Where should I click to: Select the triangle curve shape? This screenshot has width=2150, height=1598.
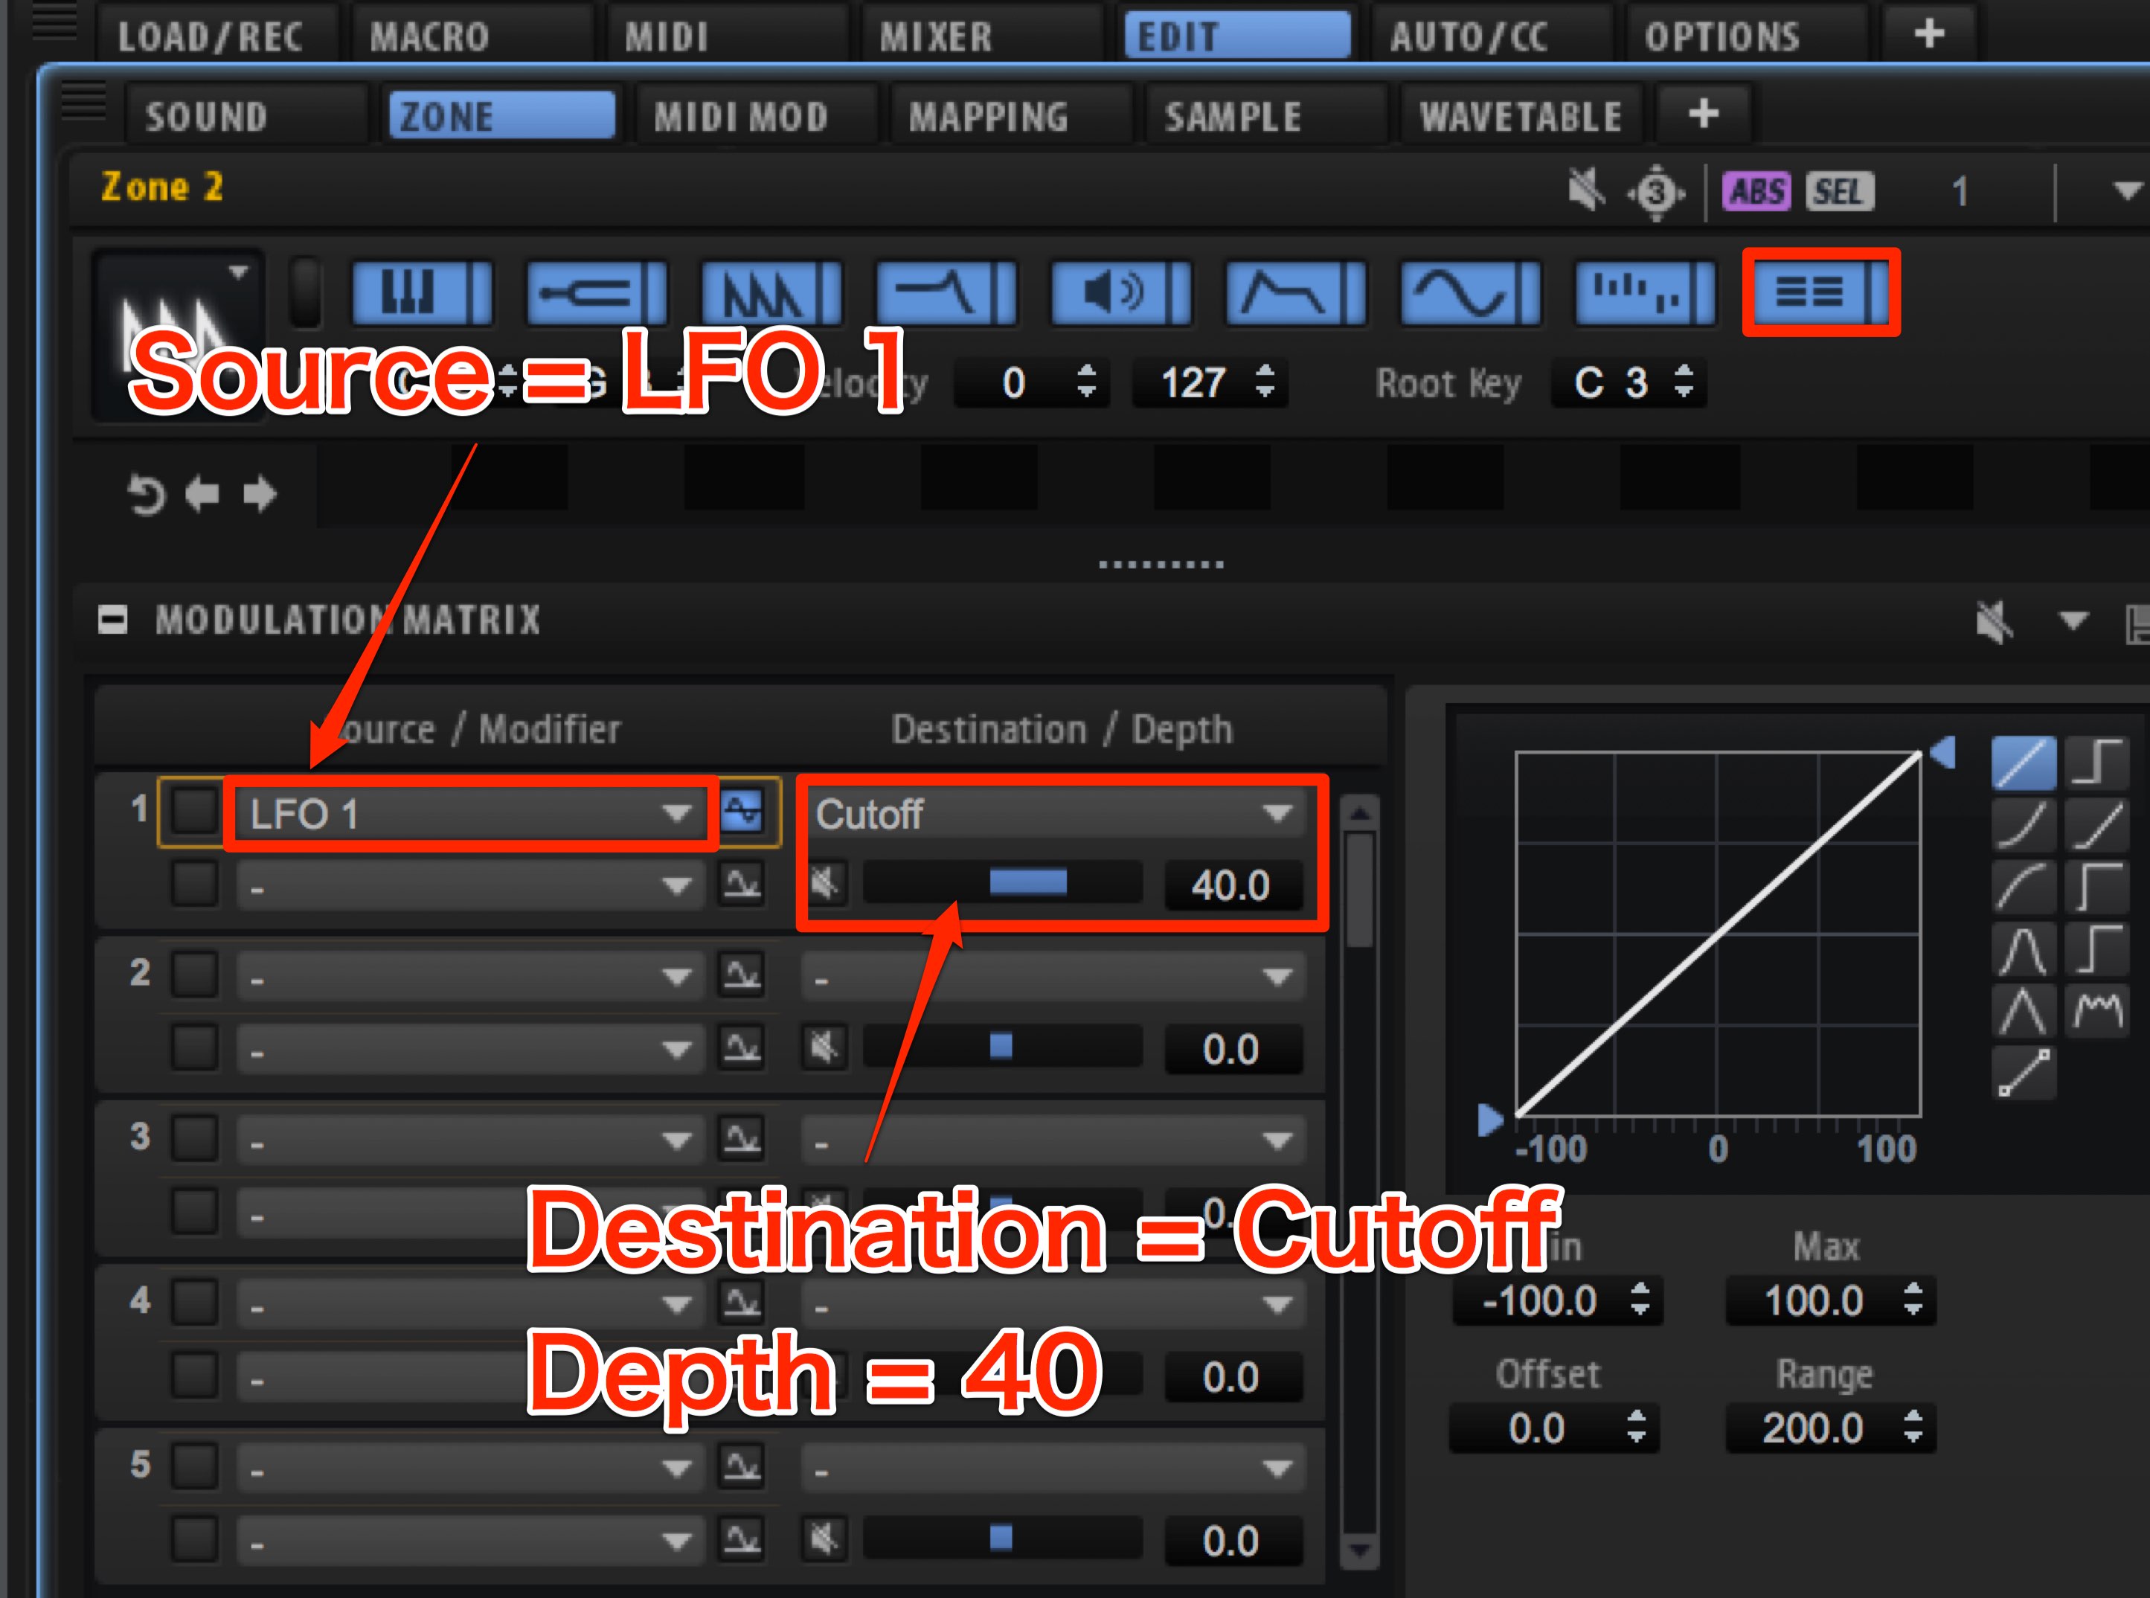(2024, 1011)
